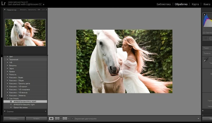Expand Классика – Ч/Б-тонировка group
This screenshot has height=123, width=212.
tap(8, 89)
